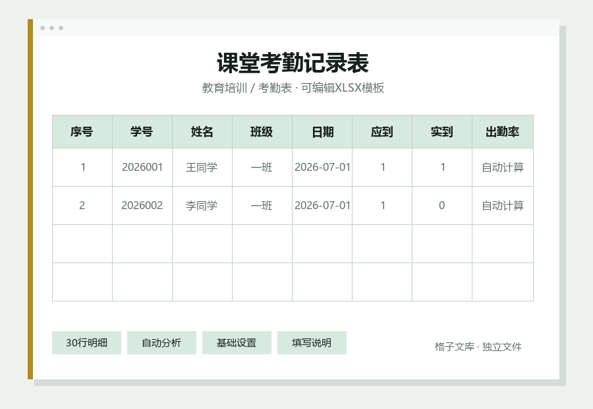Click 自动计算 in 李同学's row

[x=503, y=206]
